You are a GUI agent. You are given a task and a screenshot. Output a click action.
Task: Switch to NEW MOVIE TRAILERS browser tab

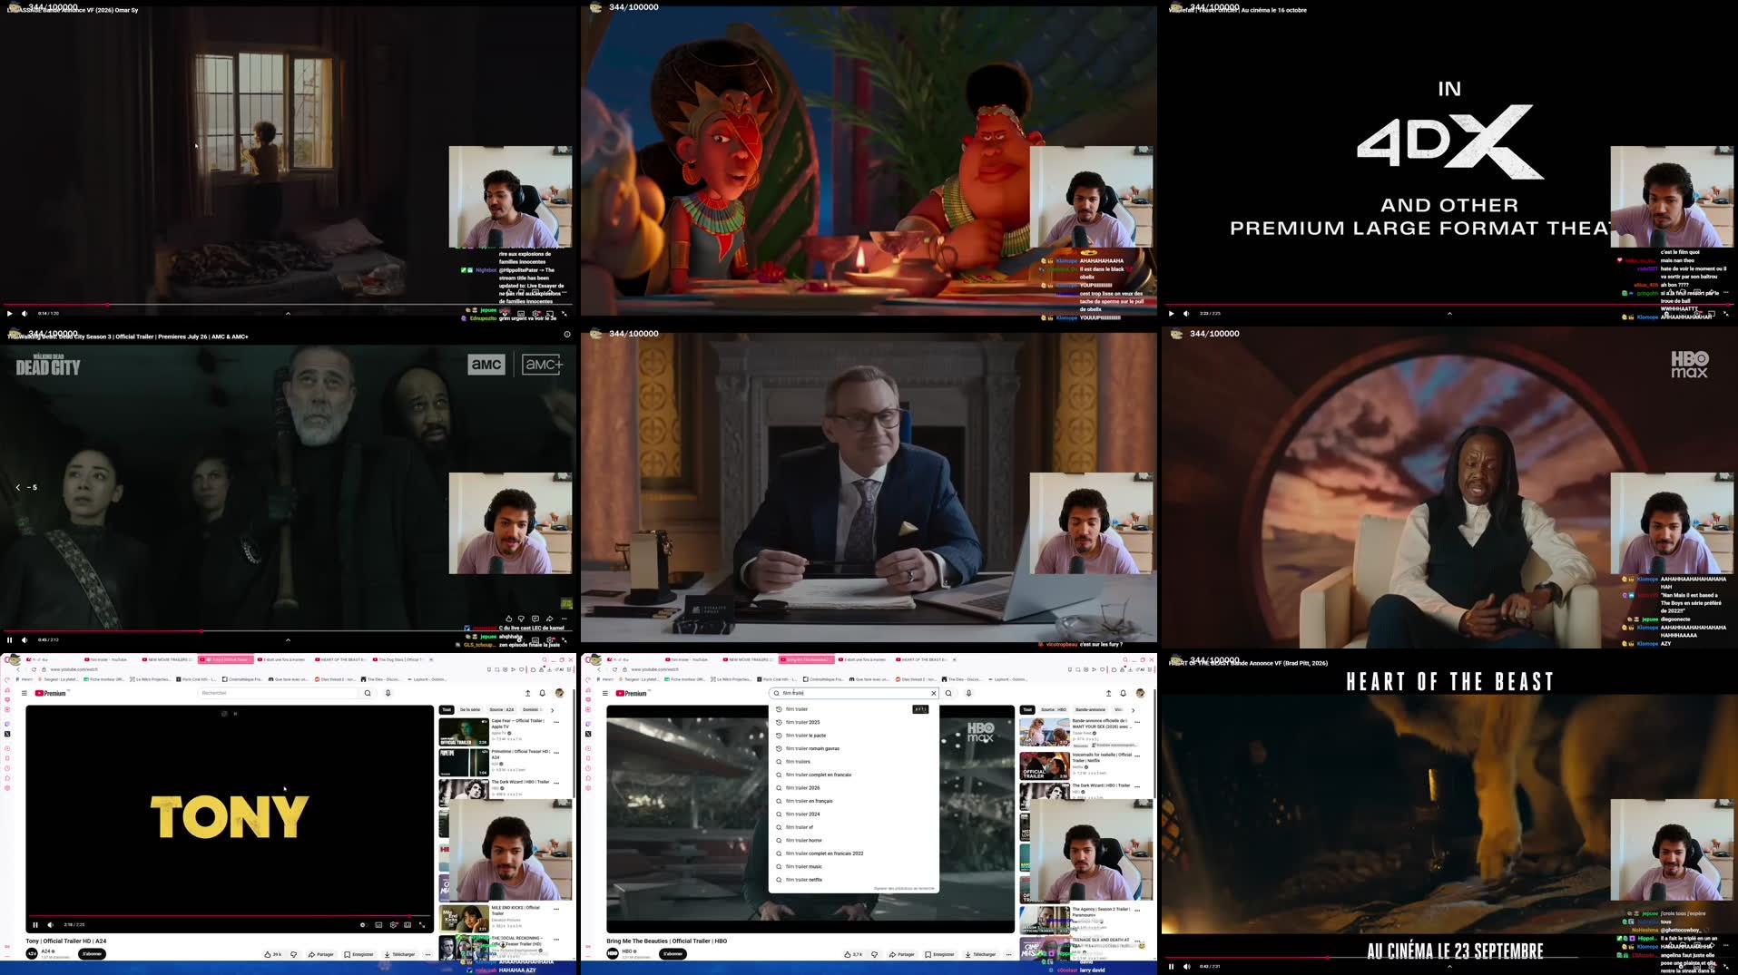pyautogui.click(x=167, y=659)
